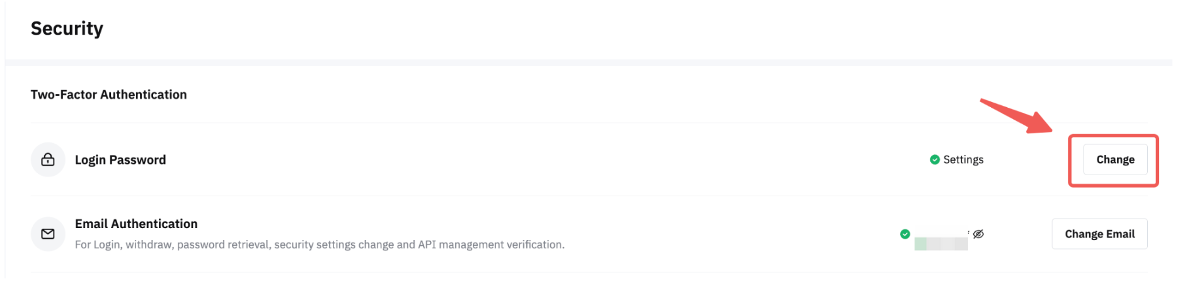Click the green checkmark next to Settings
Image resolution: width=1180 pixels, height=281 pixels.
(935, 160)
